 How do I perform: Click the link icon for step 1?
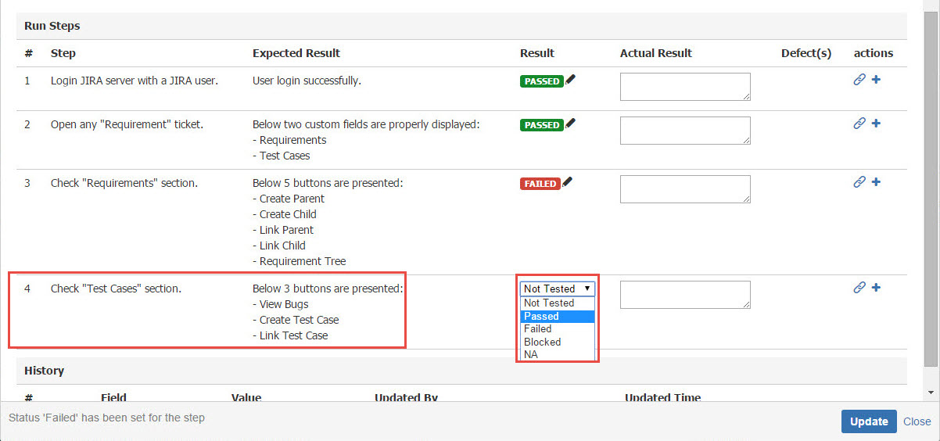[859, 80]
